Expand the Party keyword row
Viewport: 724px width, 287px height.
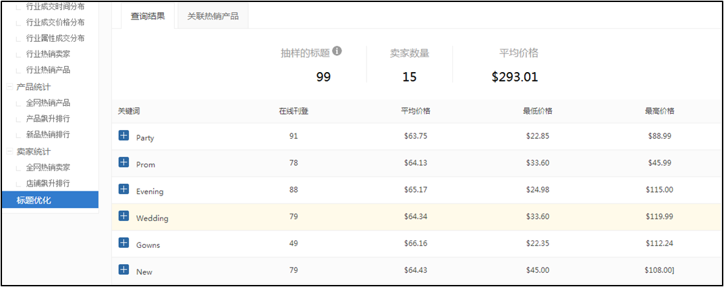123,135
